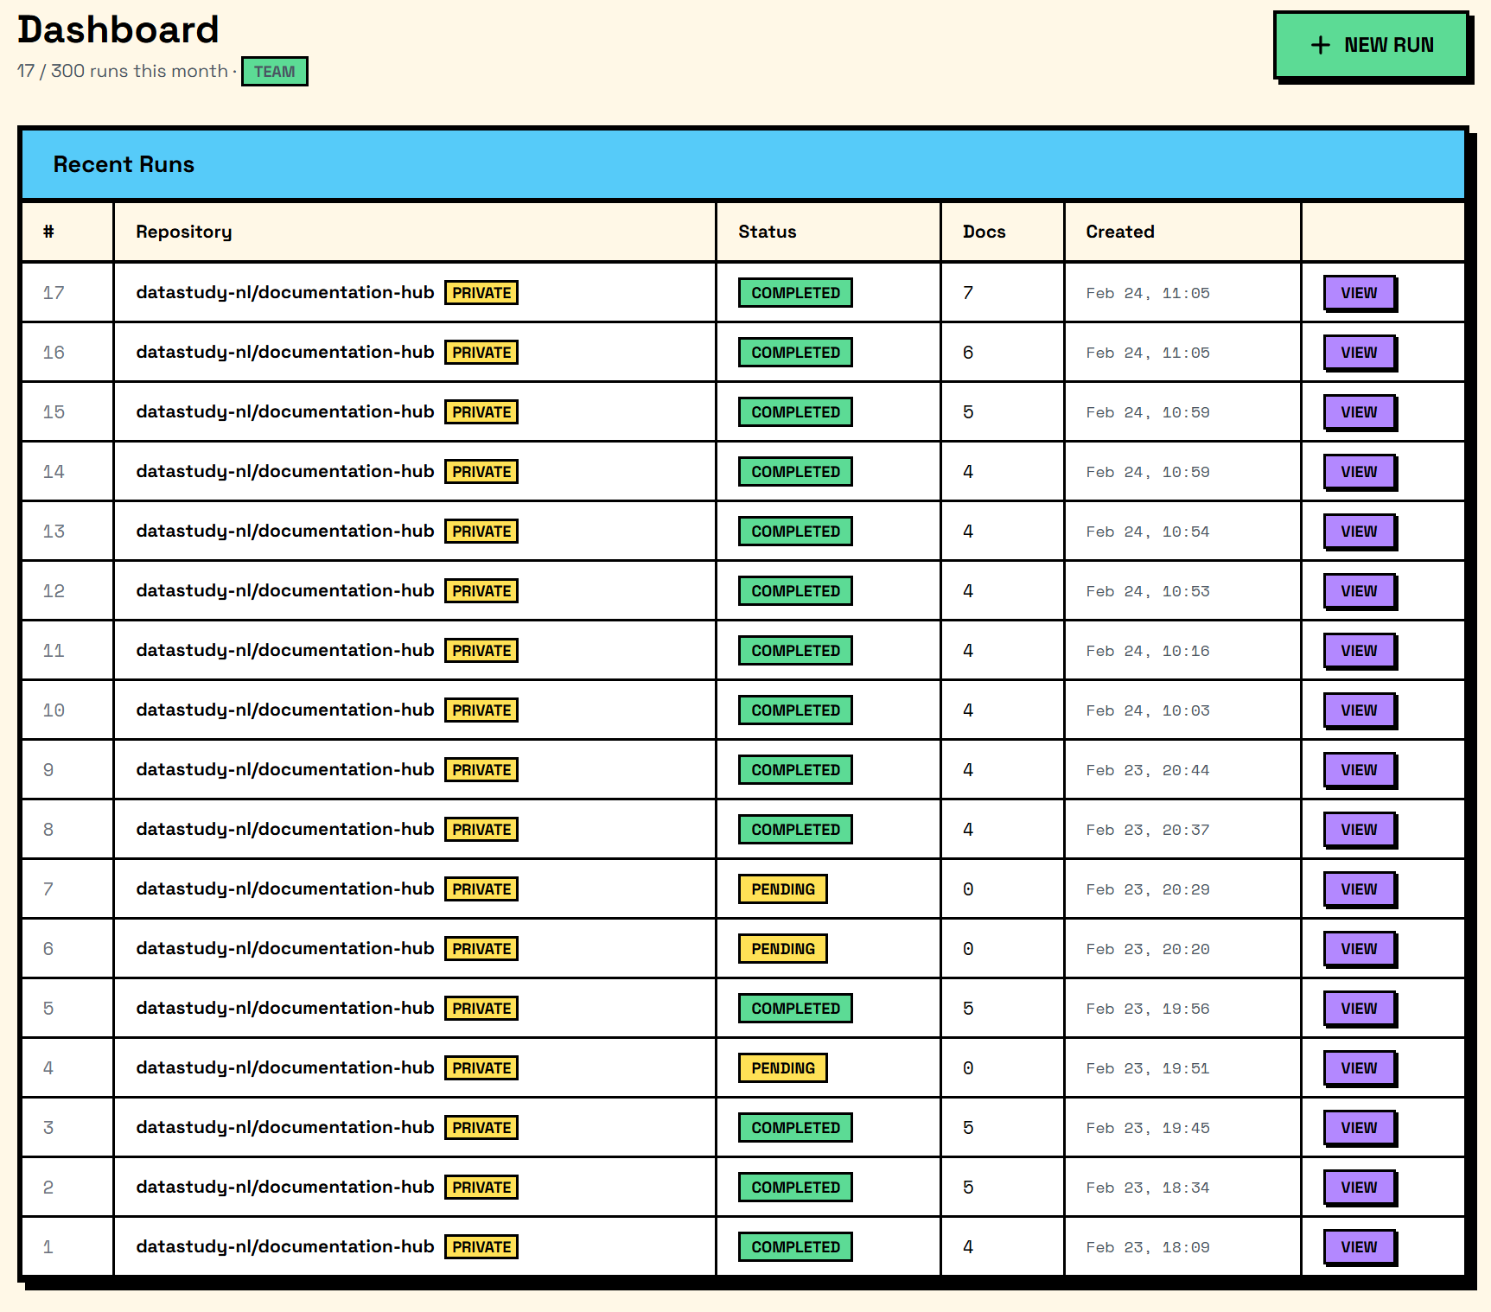This screenshot has height=1312, width=1491.
Task: Toggle the PENDING status on run 6
Action: [782, 948]
